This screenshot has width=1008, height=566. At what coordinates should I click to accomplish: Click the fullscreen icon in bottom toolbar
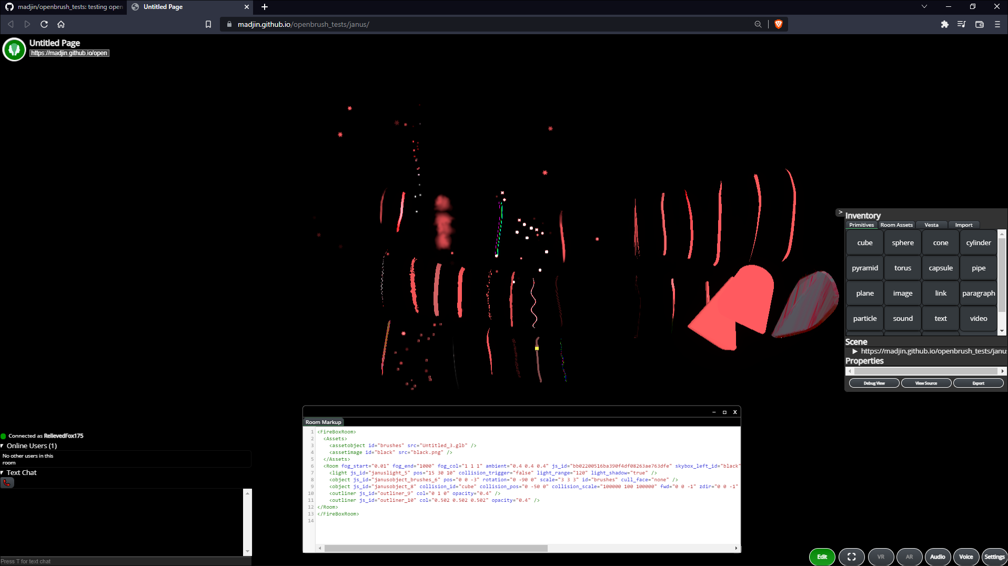pyautogui.click(x=851, y=557)
